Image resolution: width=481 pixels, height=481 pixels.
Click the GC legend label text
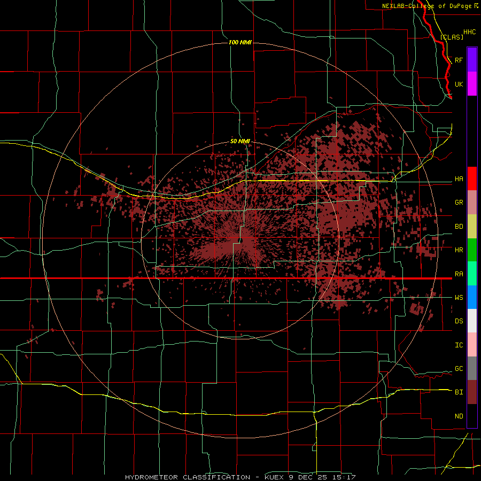pos(459,369)
